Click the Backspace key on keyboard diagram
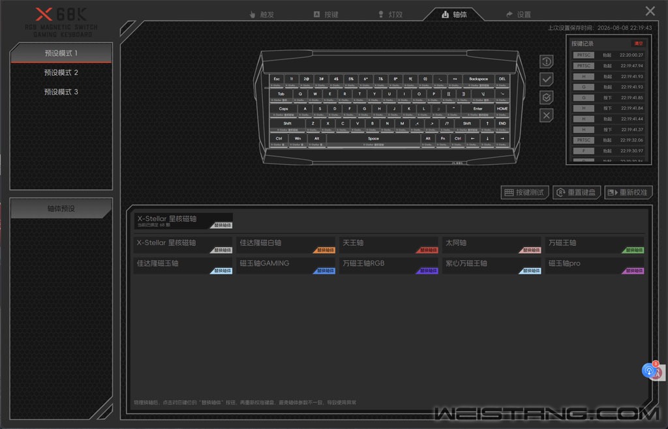 click(478, 80)
